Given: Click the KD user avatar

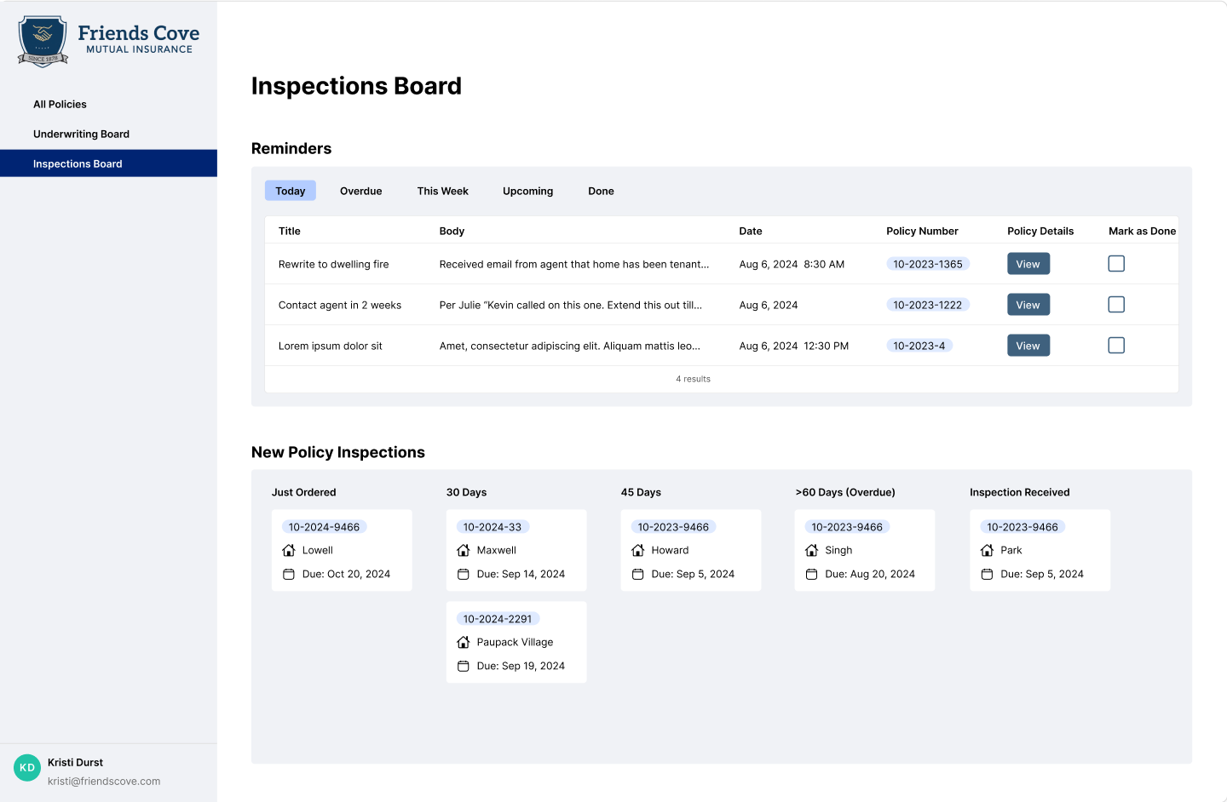Looking at the screenshot, I should point(27,768).
